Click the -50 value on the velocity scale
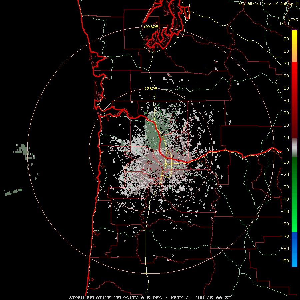Screen dimensions: 300x300 coord(285,212)
